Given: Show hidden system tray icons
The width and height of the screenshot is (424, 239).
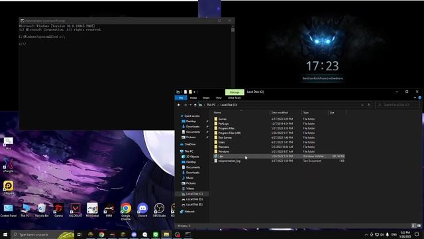Looking at the screenshot, I should coord(366,234).
